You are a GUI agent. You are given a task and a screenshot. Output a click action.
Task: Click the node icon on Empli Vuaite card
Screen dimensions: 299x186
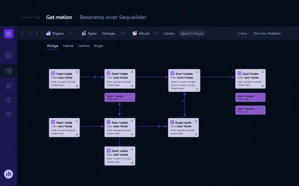tap(172, 122)
